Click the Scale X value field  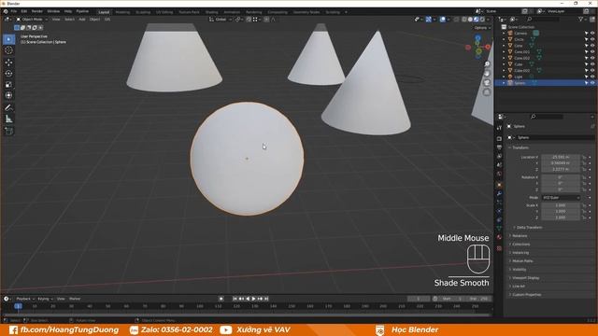pos(561,205)
